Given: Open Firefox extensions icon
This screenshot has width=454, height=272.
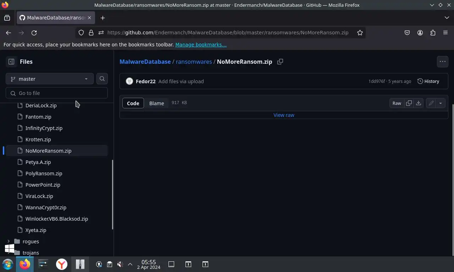Looking at the screenshot, I should [x=433, y=33].
